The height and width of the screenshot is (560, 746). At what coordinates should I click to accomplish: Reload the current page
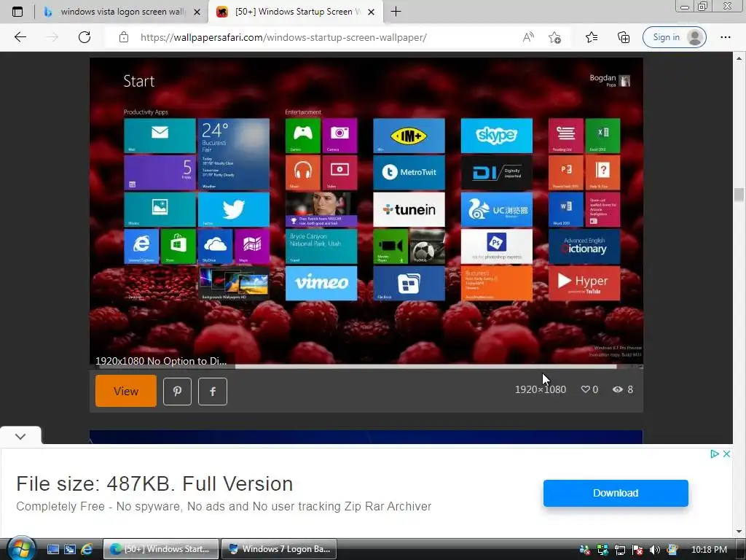[x=85, y=37]
